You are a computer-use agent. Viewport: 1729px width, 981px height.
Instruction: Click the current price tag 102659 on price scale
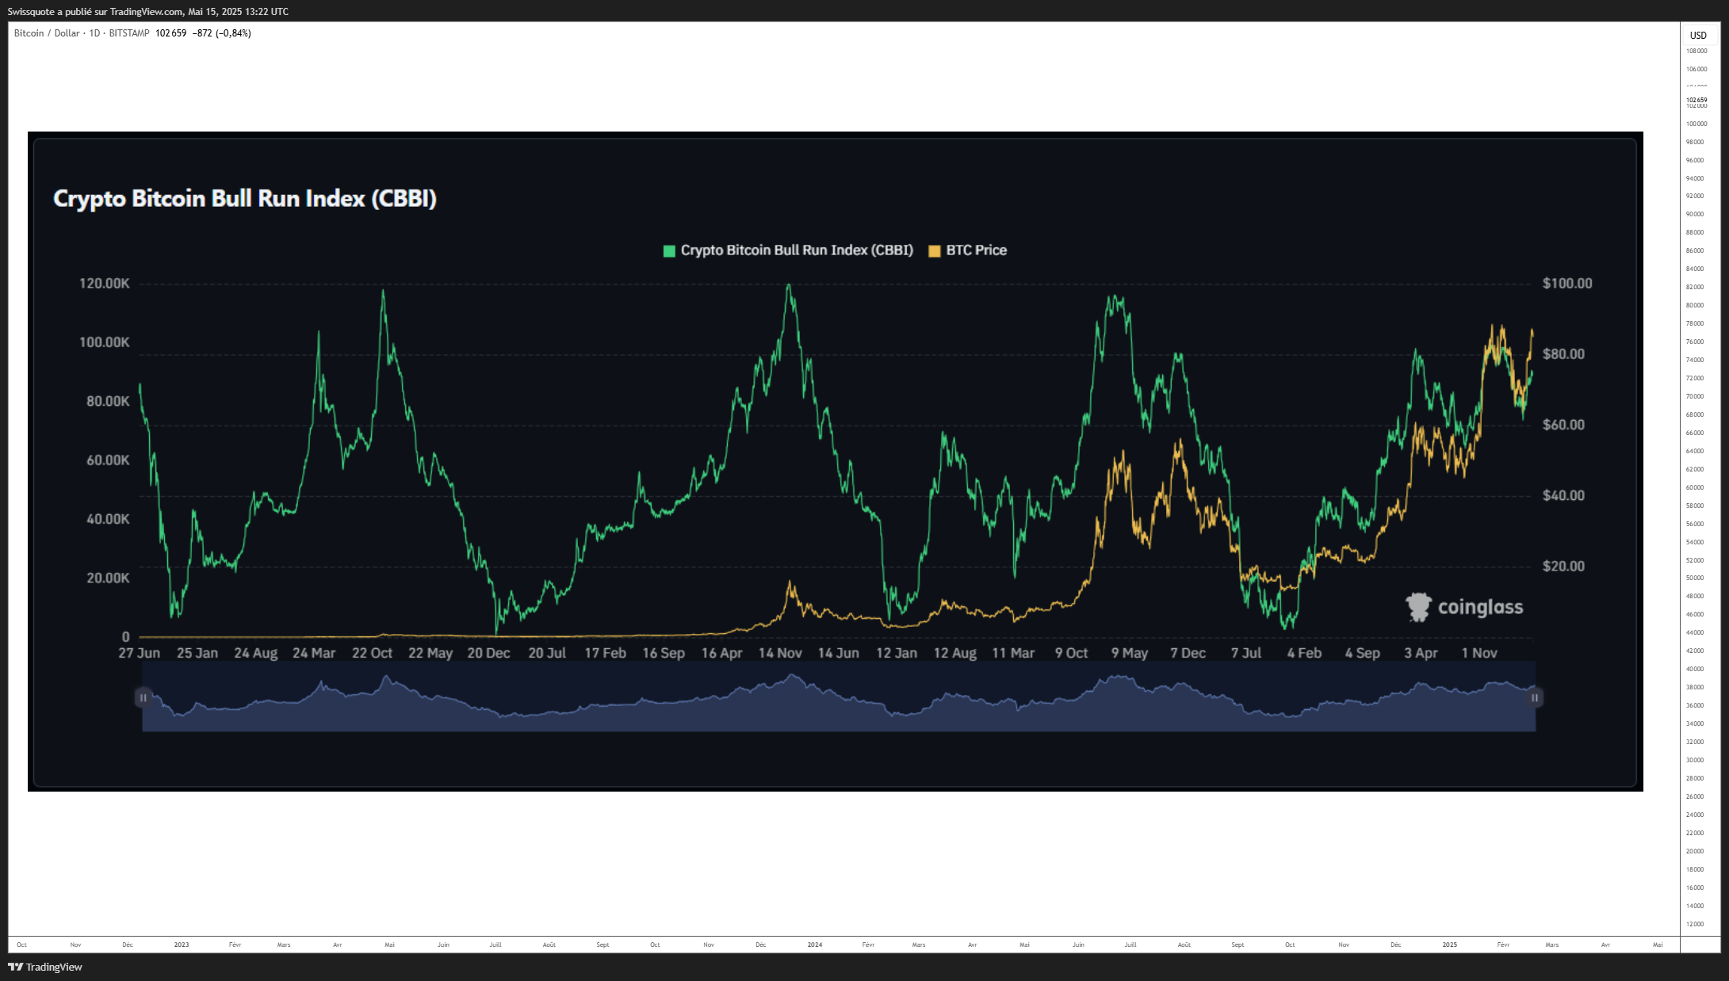[x=1697, y=100]
